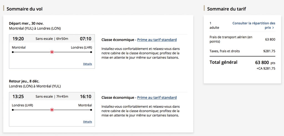Click the Total général 63 800 pts amount

click(265, 63)
